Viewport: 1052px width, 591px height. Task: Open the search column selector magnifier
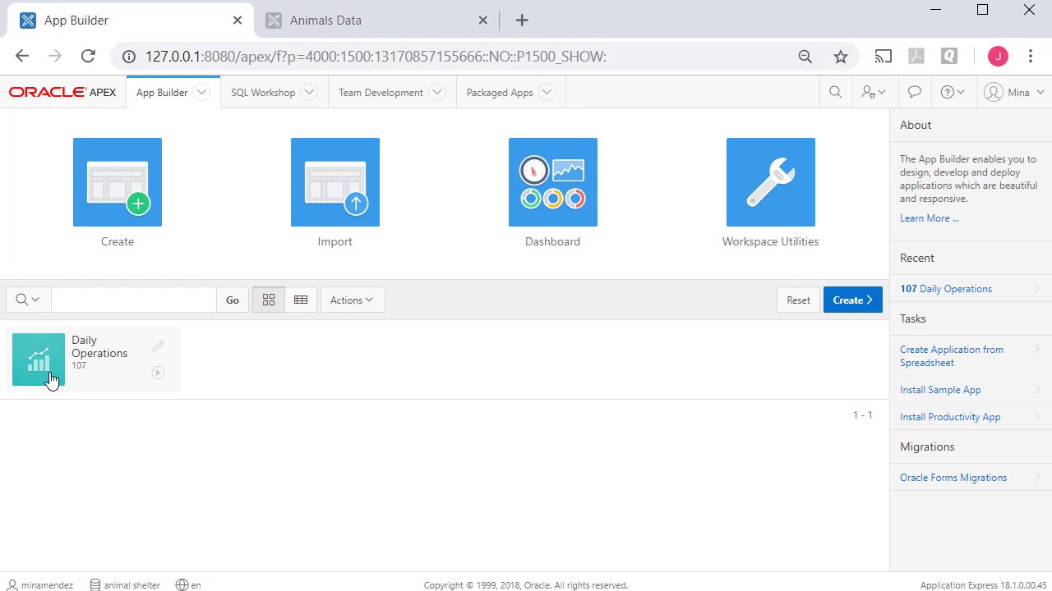click(28, 300)
